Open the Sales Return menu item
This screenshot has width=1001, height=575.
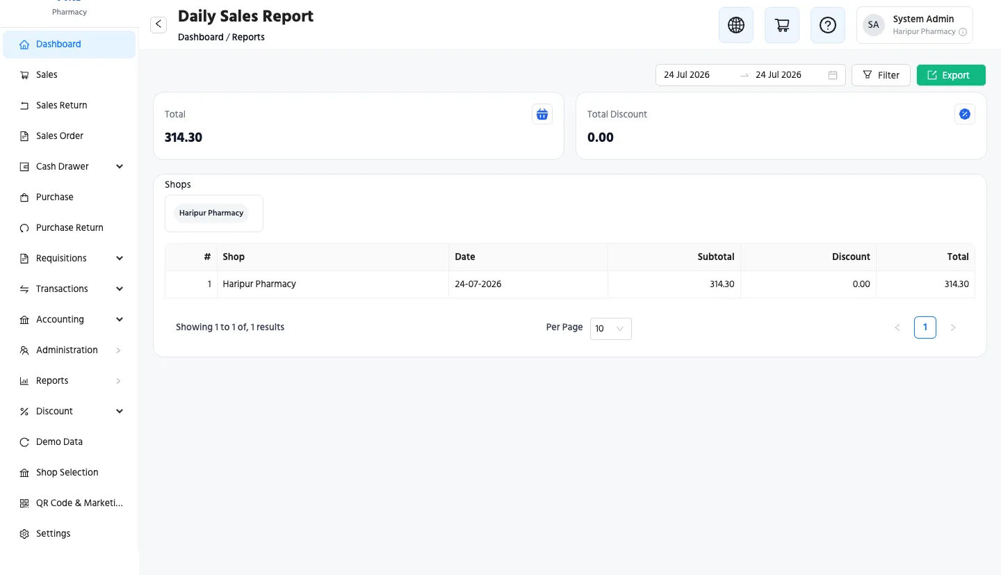(69, 106)
